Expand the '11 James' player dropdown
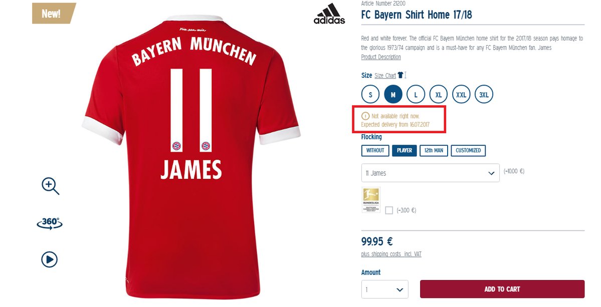Screen dimensions: 601x307 431,173
